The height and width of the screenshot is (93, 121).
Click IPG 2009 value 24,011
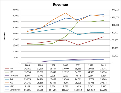tap(78, 79)
